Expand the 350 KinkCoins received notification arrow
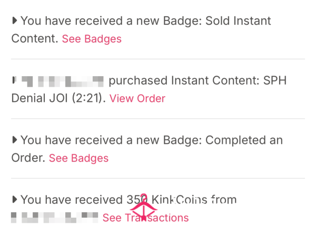Viewport: 316px width, 236px height. tap(15, 200)
